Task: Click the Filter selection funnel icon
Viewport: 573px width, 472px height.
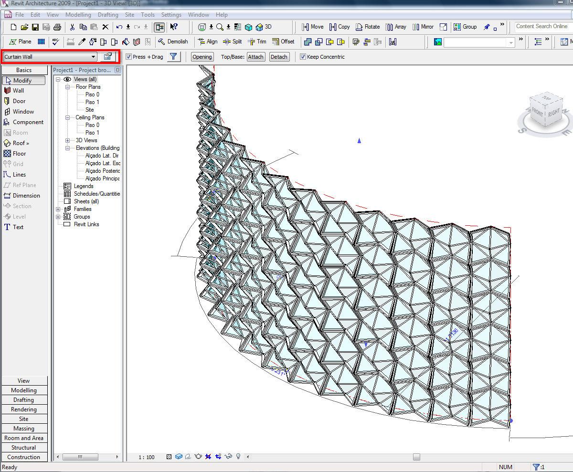Action: [x=174, y=57]
